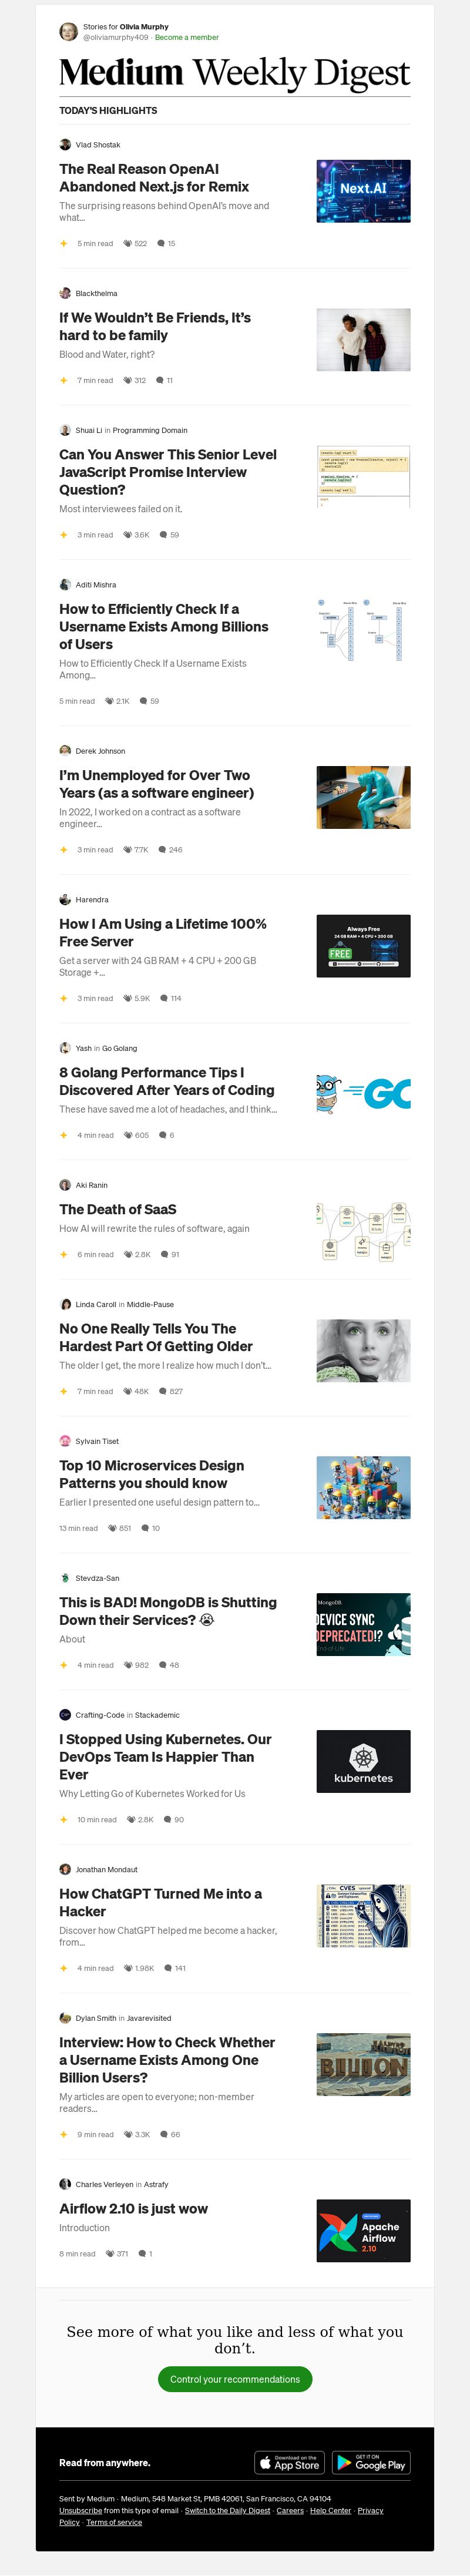
Task: Click the comment icon with 246 responses
Action: 162,850
